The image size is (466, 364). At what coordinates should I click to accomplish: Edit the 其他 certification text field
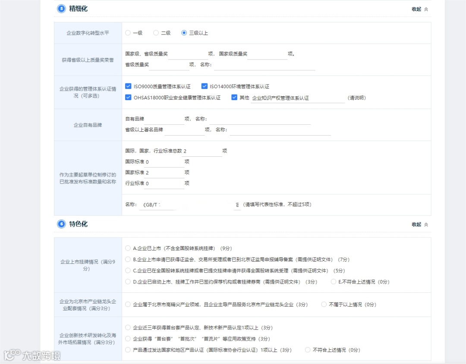click(298, 98)
